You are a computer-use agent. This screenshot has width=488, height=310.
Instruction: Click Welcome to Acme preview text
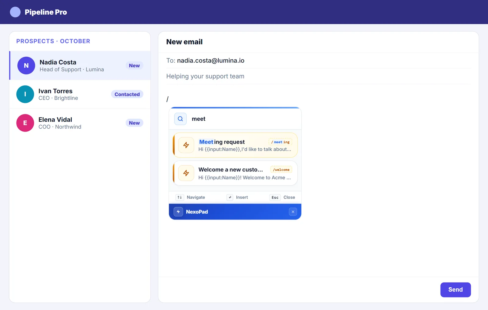(245, 178)
